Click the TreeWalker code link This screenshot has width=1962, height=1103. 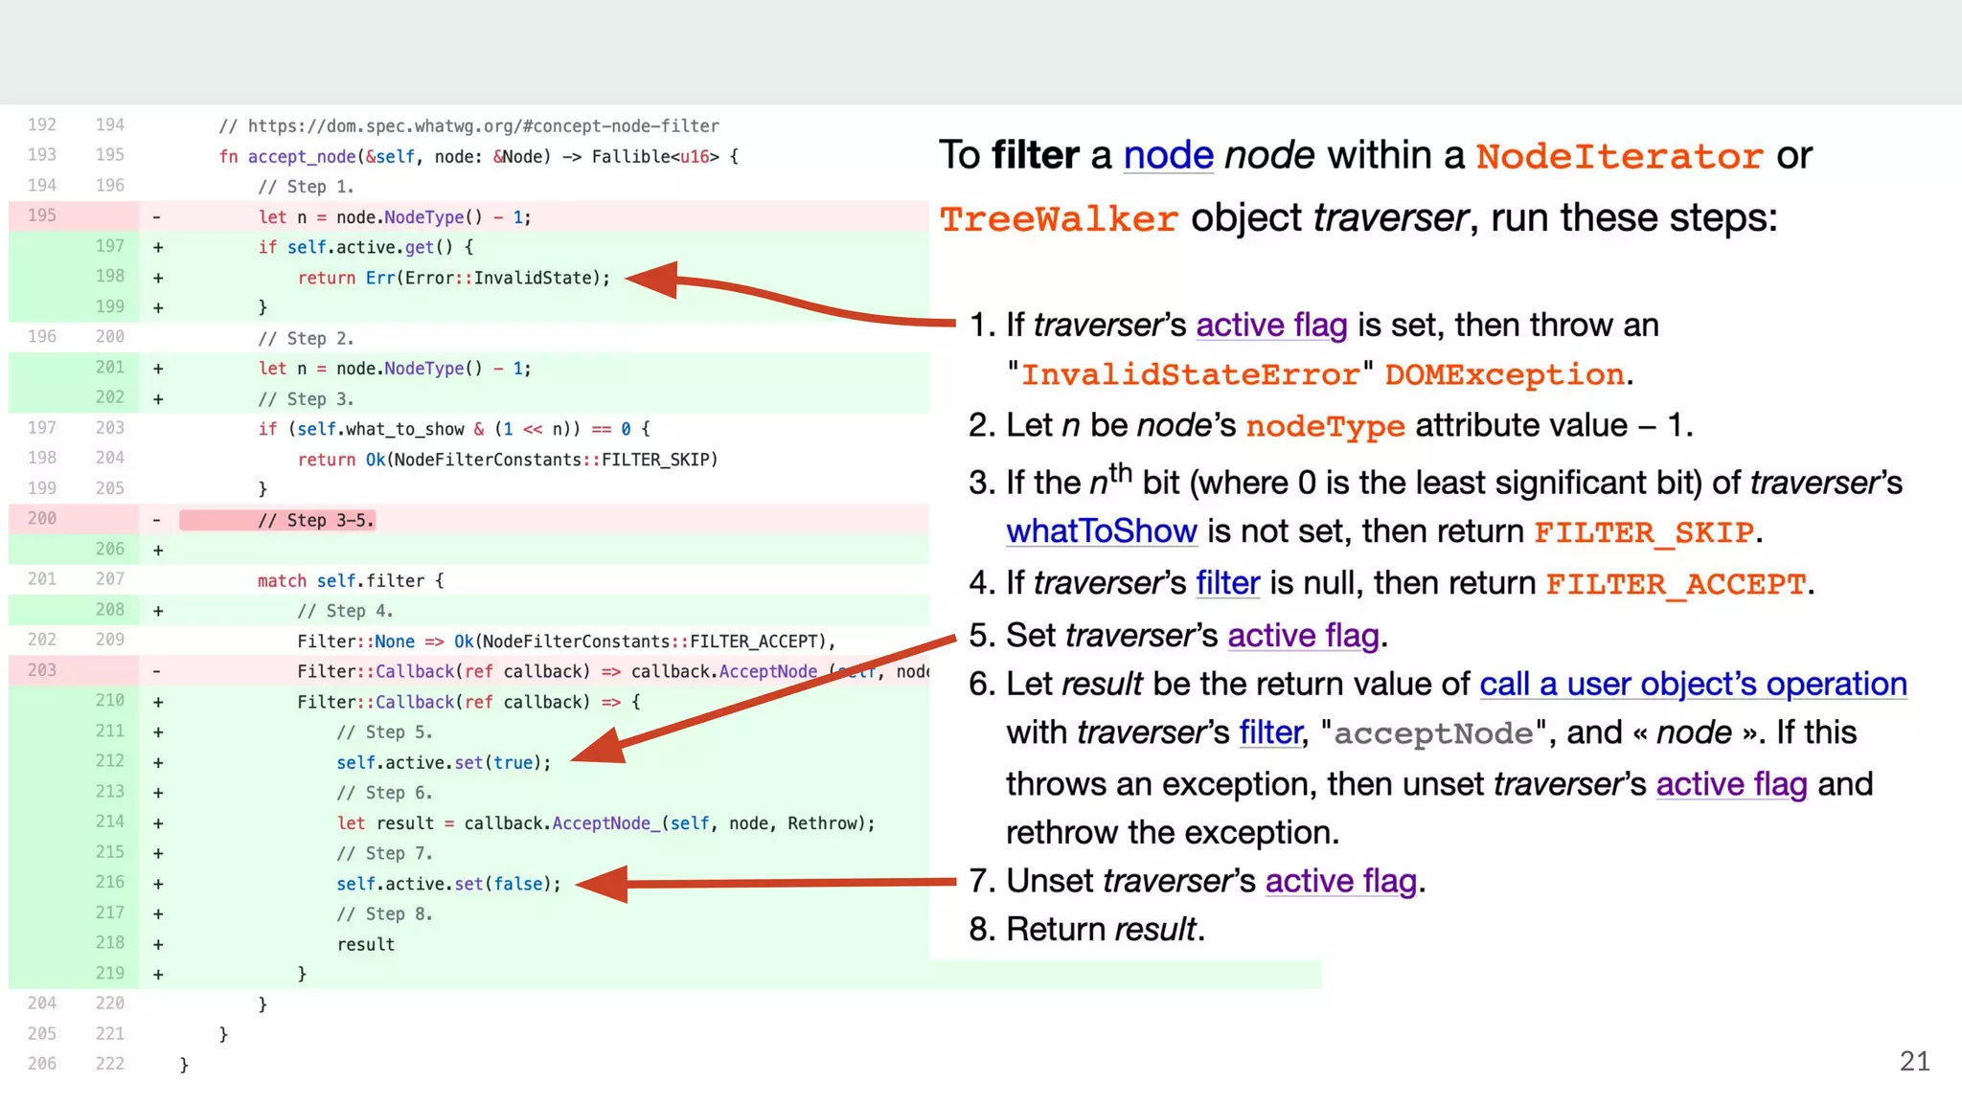tap(1059, 219)
